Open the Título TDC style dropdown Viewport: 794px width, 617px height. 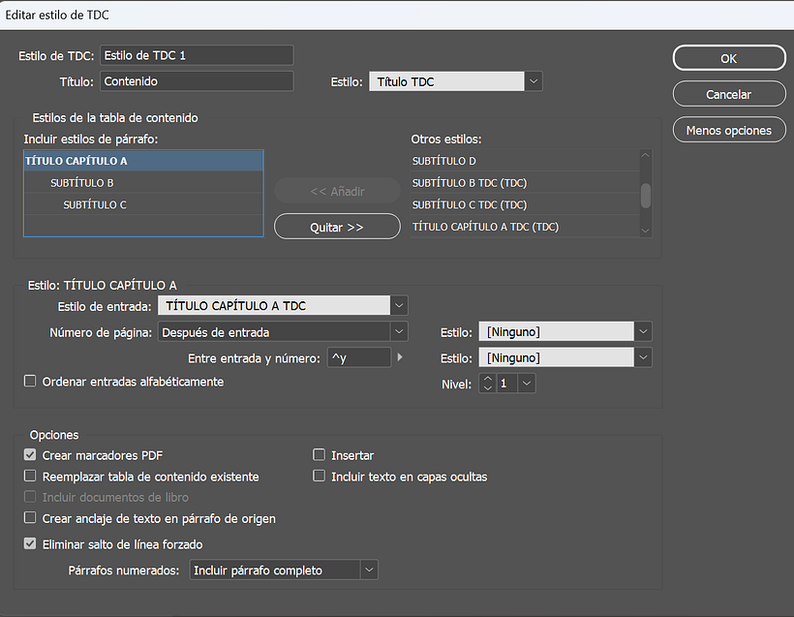[x=456, y=81]
